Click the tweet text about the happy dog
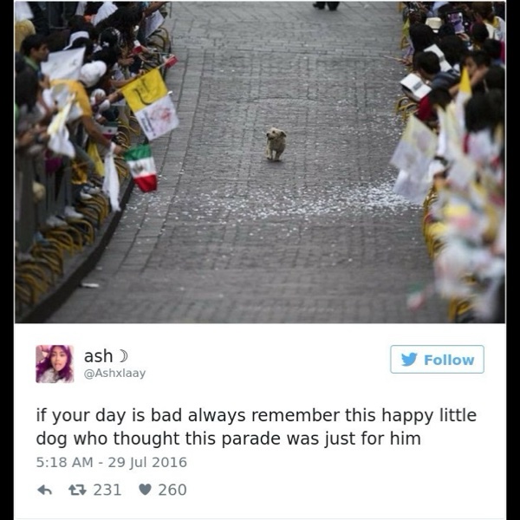520x520 pixels. pyautogui.click(x=256, y=427)
